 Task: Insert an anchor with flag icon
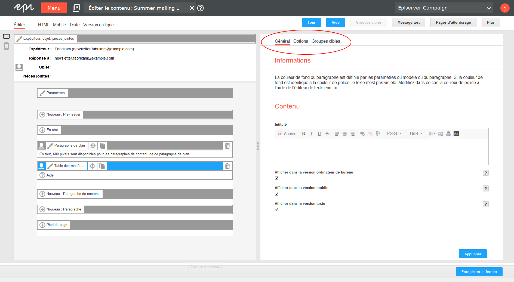pyautogui.click(x=378, y=134)
